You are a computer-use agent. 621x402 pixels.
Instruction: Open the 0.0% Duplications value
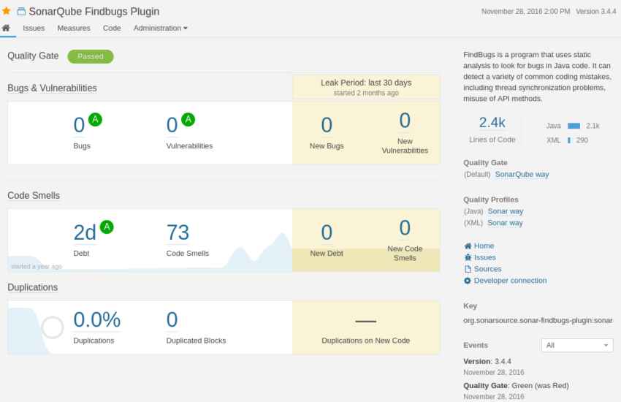tap(96, 319)
